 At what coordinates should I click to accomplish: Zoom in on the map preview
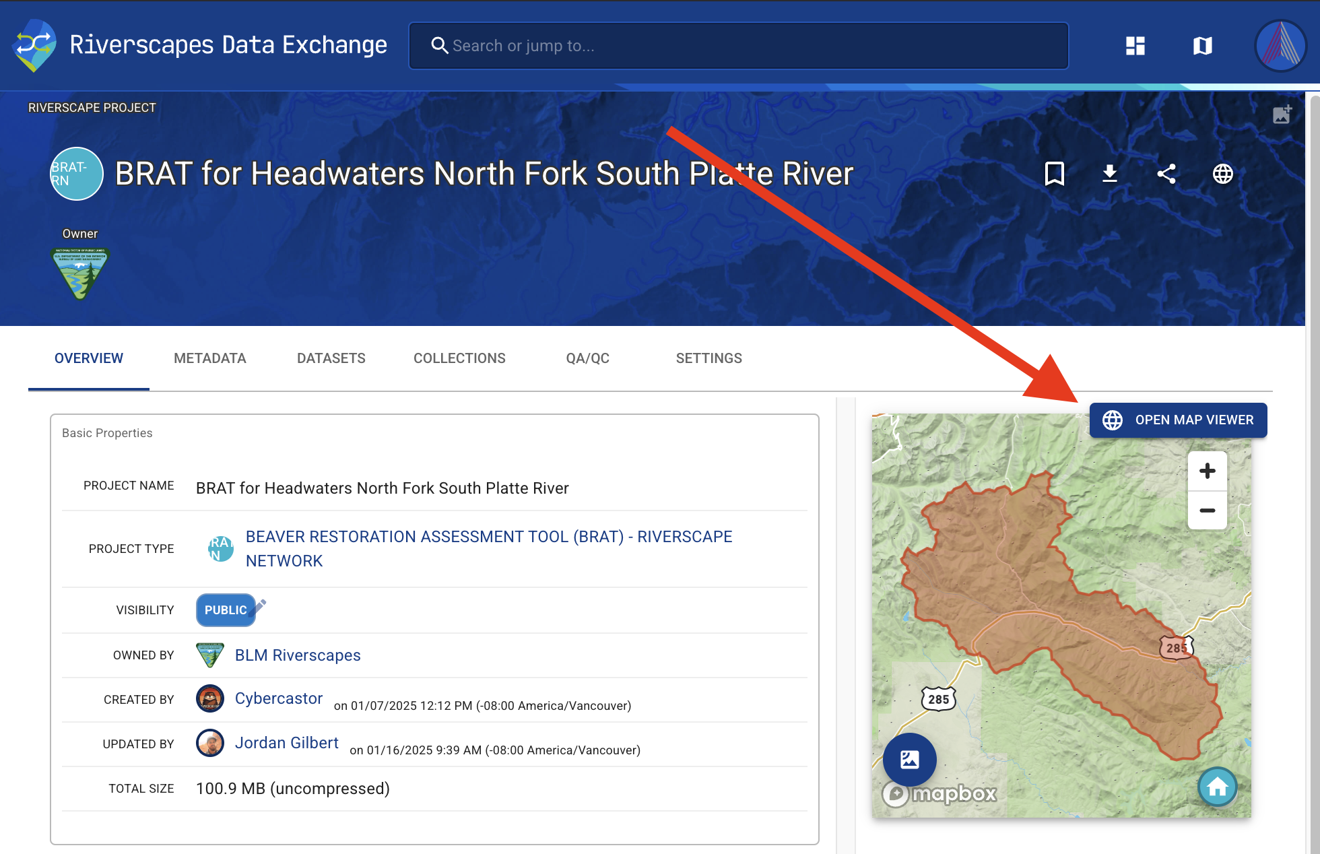tap(1208, 471)
